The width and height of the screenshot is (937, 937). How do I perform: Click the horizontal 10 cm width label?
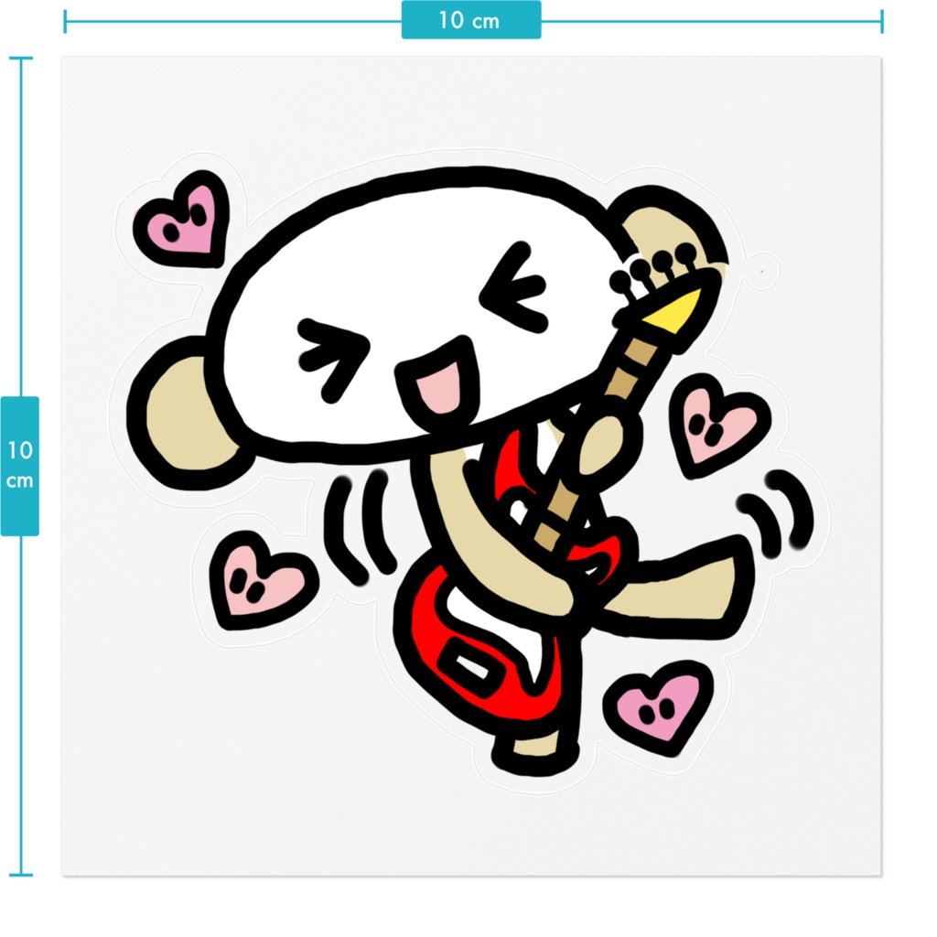(471, 20)
